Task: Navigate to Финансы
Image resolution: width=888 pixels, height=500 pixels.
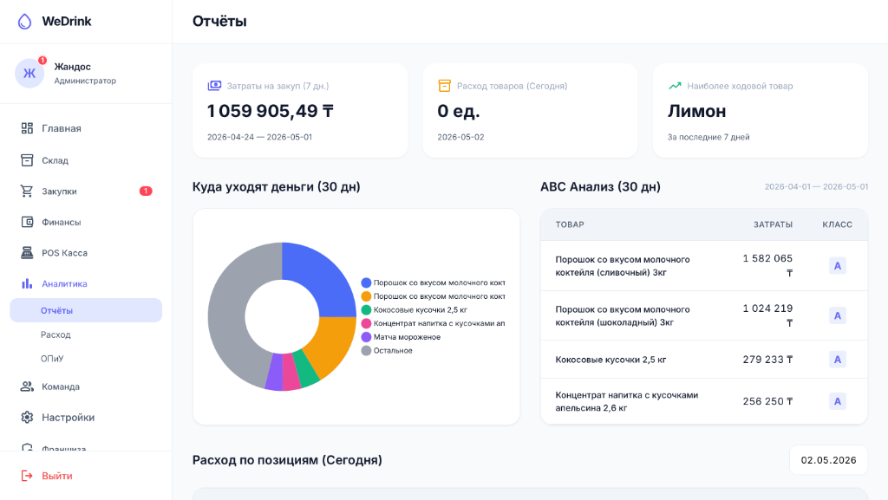Action: [x=86, y=222]
